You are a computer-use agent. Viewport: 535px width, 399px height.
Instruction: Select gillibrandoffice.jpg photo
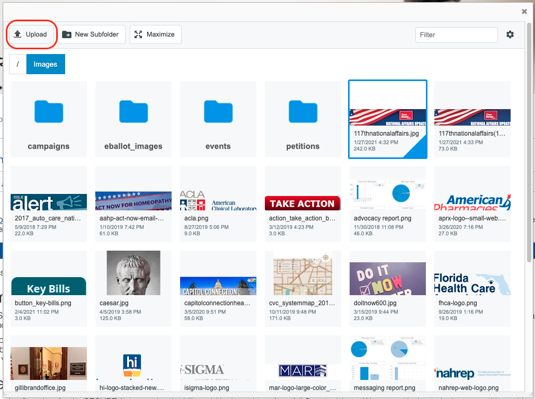tap(49, 363)
